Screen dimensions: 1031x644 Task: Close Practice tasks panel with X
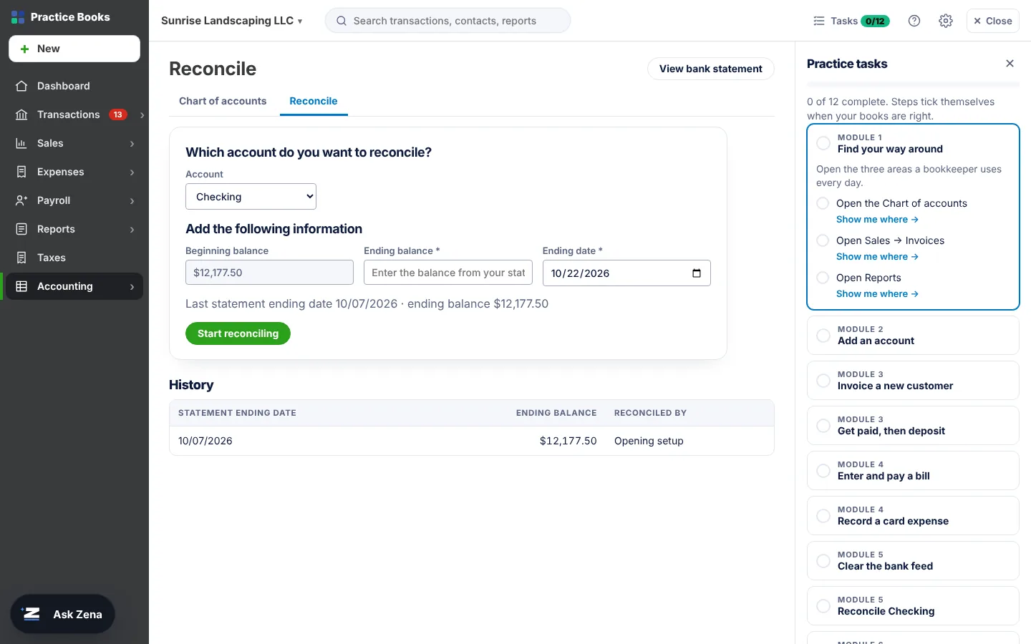[x=1010, y=64]
